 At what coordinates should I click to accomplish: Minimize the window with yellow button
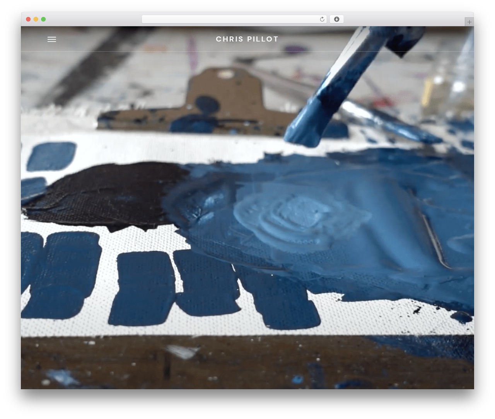coord(36,19)
